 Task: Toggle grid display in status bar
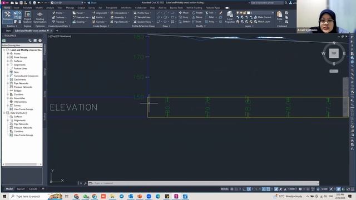(232, 189)
